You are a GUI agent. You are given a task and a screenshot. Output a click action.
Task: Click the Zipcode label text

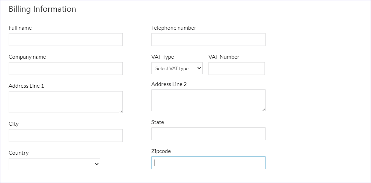click(x=161, y=151)
